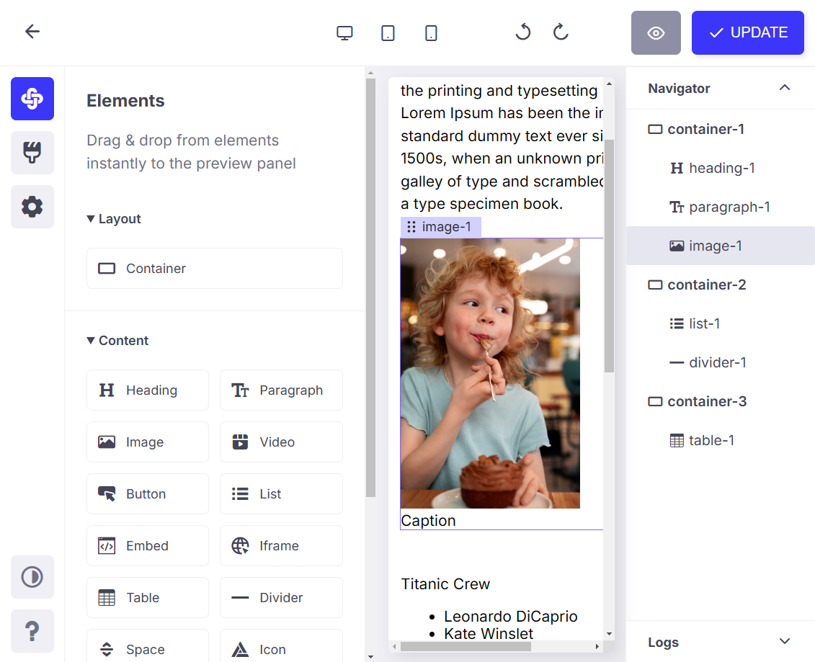Toggle dark mode contrast button
Screen dimensions: 815x662
tap(32, 577)
